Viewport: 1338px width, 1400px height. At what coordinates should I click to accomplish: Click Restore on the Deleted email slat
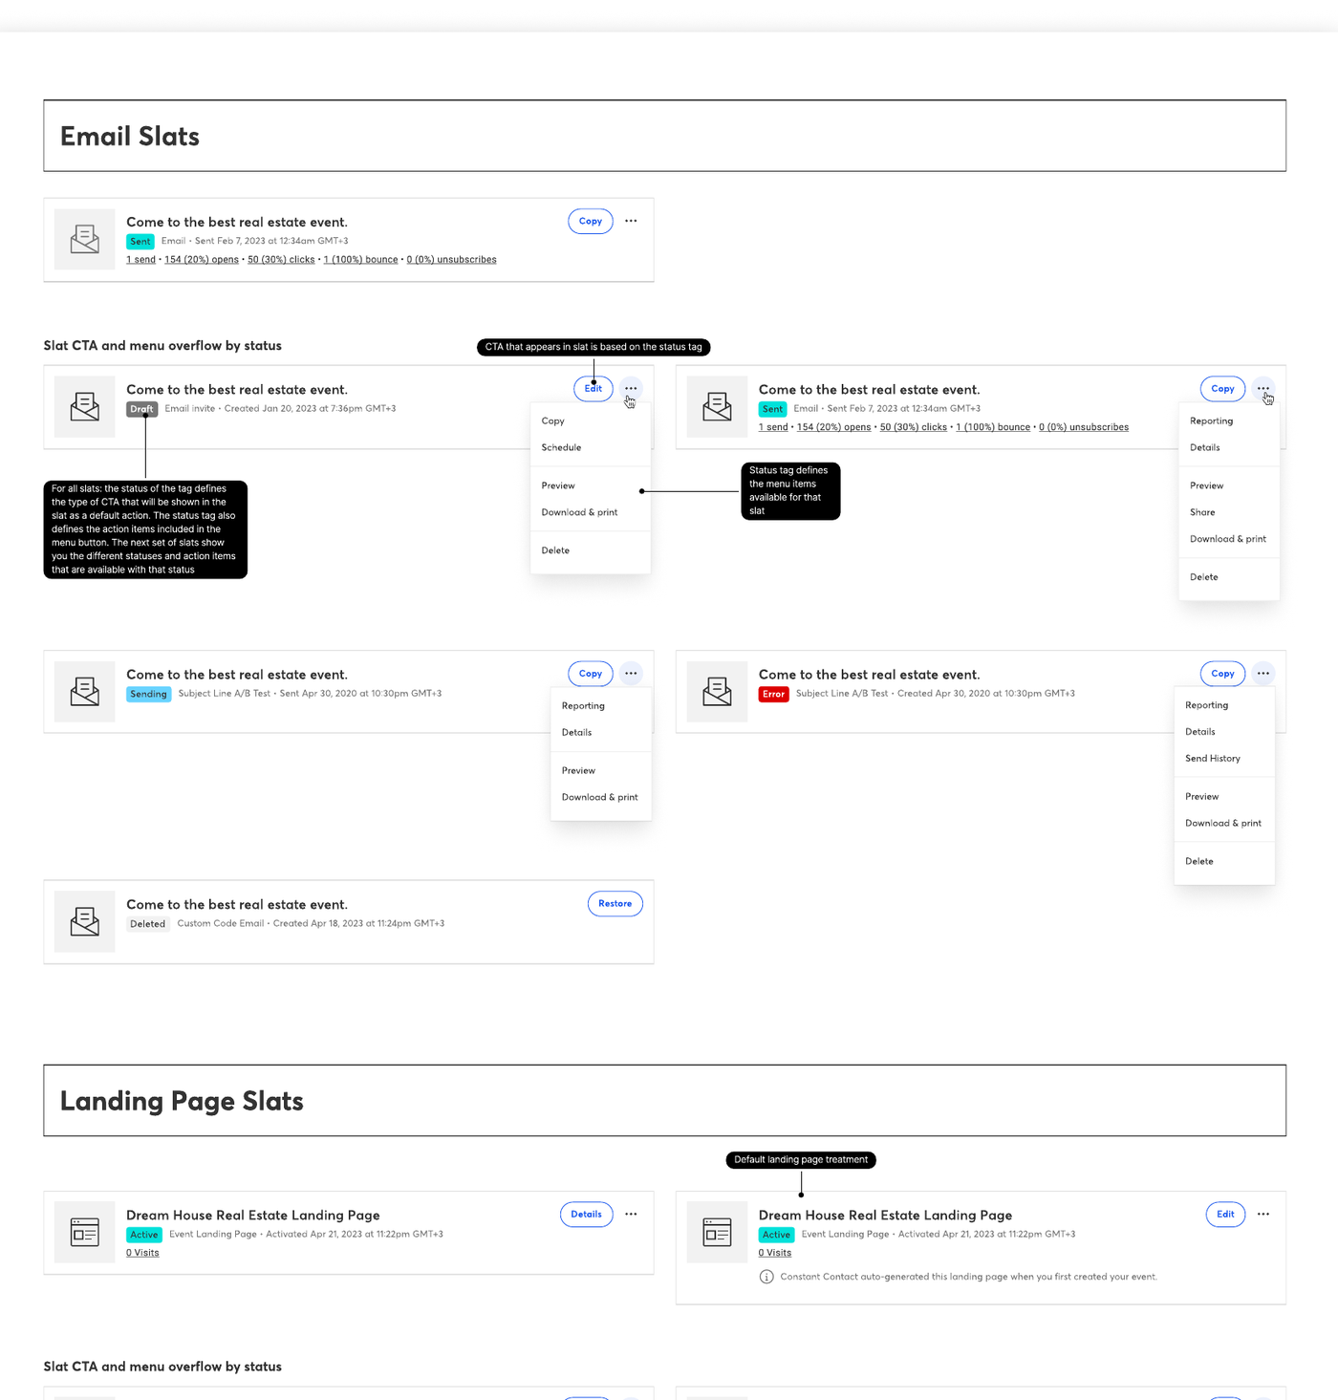[615, 904]
